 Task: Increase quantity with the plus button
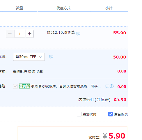30,34
